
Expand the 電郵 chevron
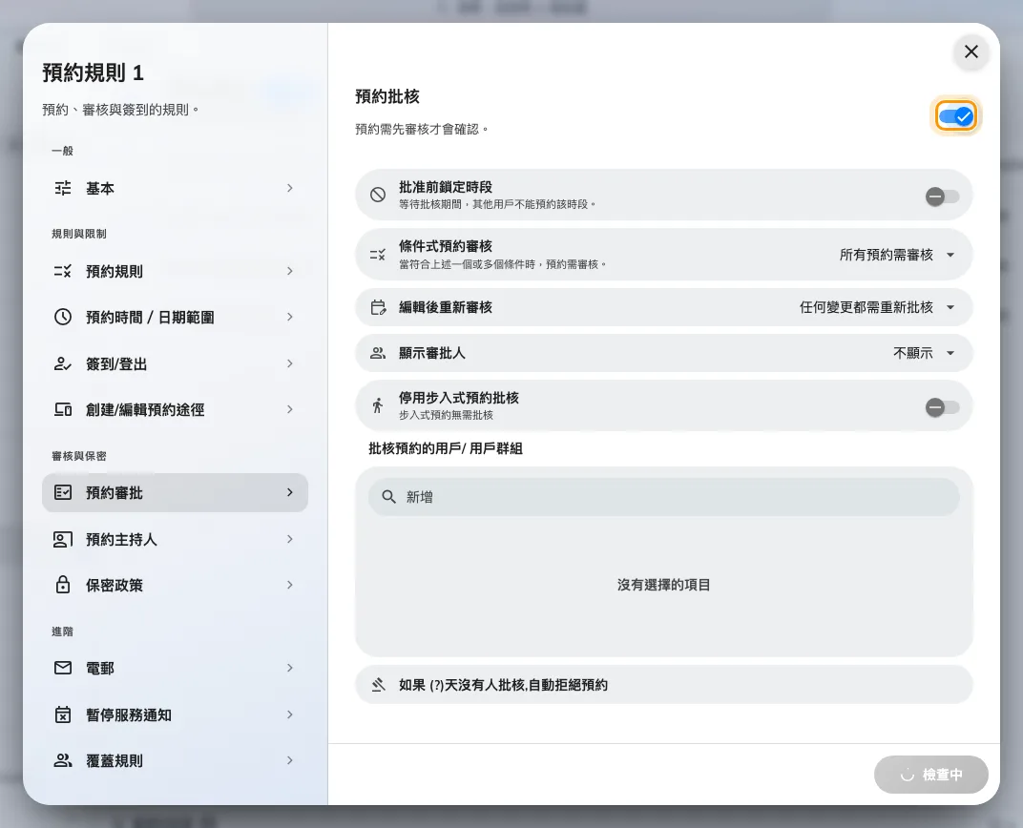tap(290, 668)
